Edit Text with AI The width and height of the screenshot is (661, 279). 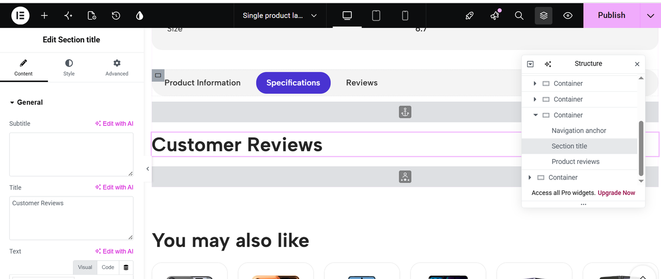(114, 252)
